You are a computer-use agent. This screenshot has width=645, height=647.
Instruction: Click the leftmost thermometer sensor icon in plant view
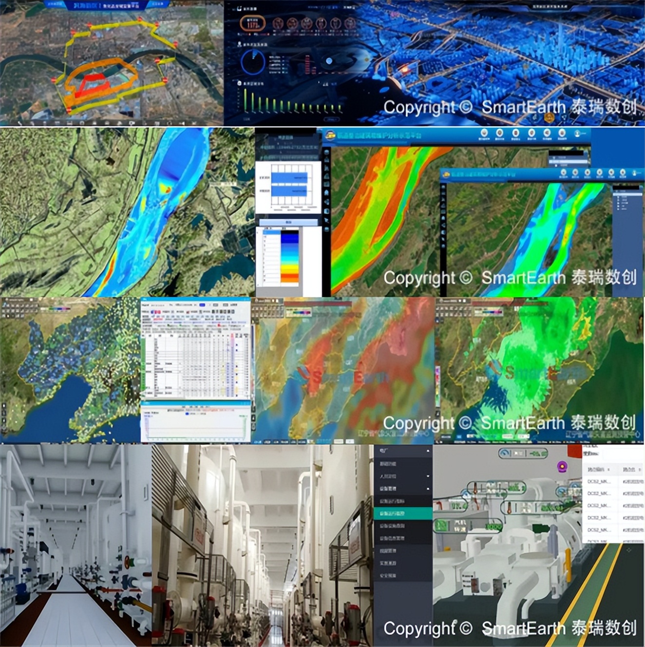click(475, 488)
